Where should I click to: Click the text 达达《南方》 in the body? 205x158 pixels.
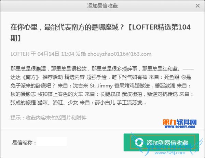[x=25, y=77]
